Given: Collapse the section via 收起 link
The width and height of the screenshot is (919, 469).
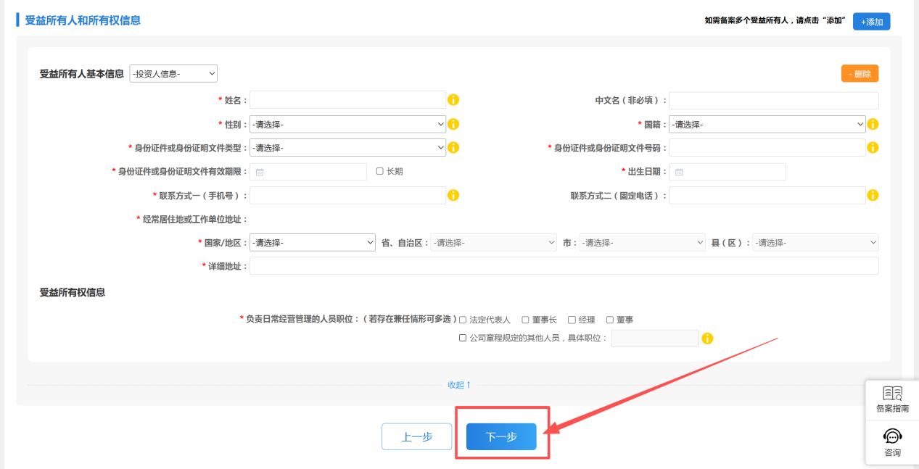Looking at the screenshot, I should 459,385.
